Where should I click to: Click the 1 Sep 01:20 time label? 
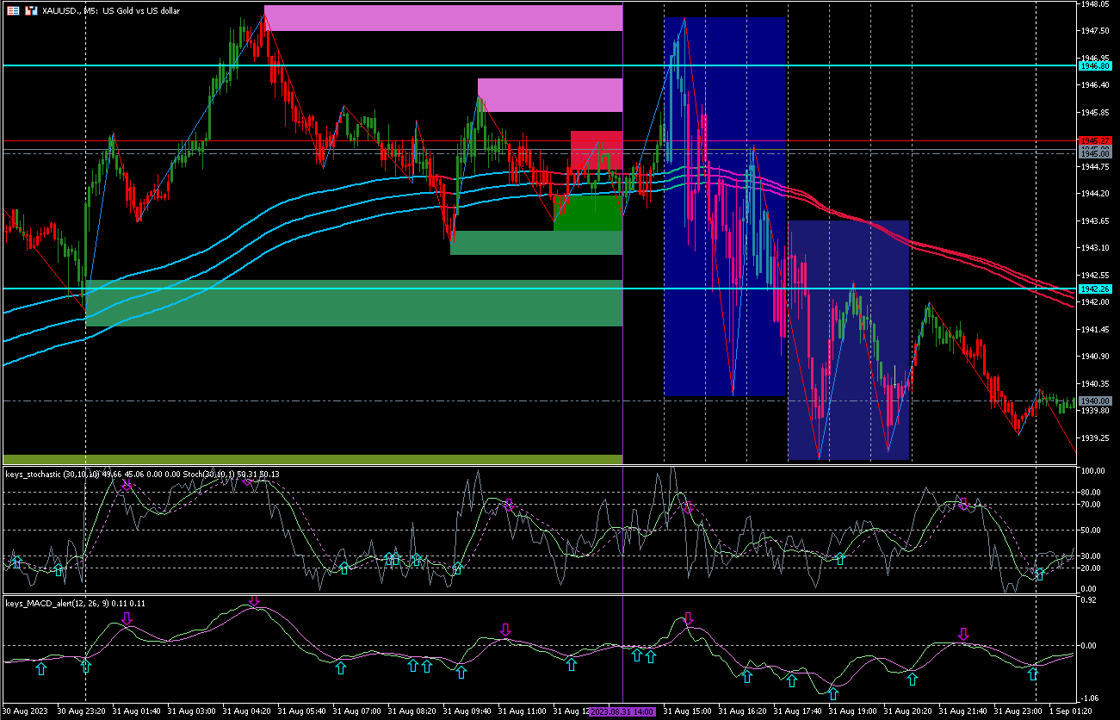point(1071,712)
